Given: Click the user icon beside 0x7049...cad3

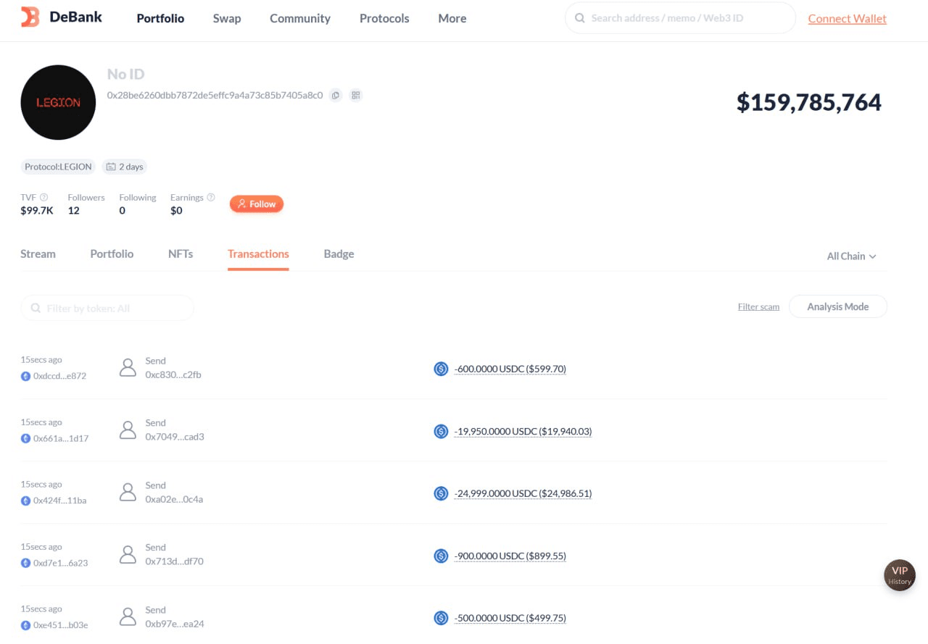Looking at the screenshot, I should (x=128, y=430).
